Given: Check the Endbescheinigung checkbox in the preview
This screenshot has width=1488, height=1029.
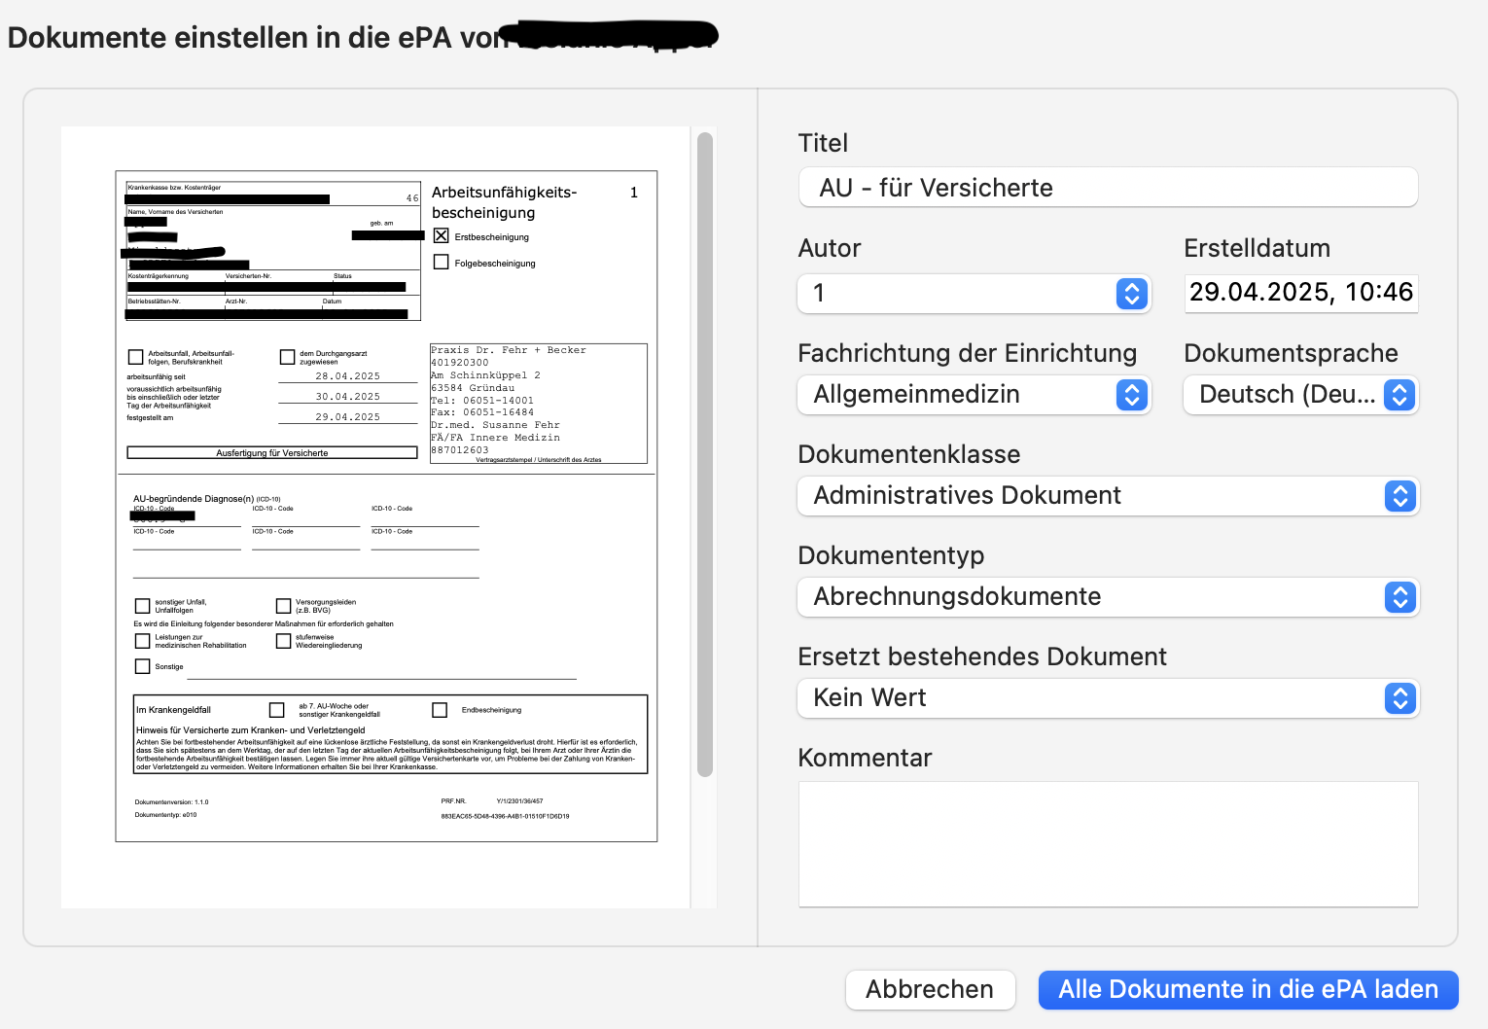Looking at the screenshot, I should tap(440, 710).
